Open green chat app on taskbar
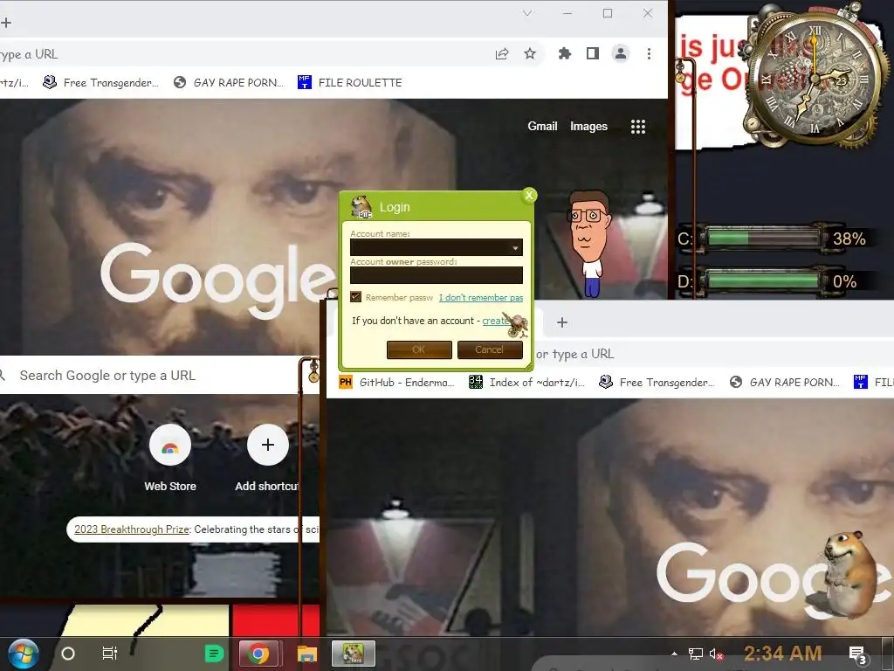The image size is (894, 671). pos(215,654)
